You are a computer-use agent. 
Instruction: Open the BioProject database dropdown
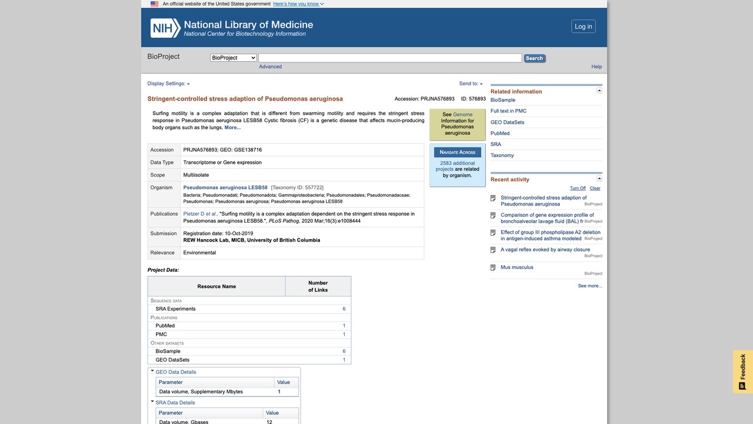pos(234,58)
